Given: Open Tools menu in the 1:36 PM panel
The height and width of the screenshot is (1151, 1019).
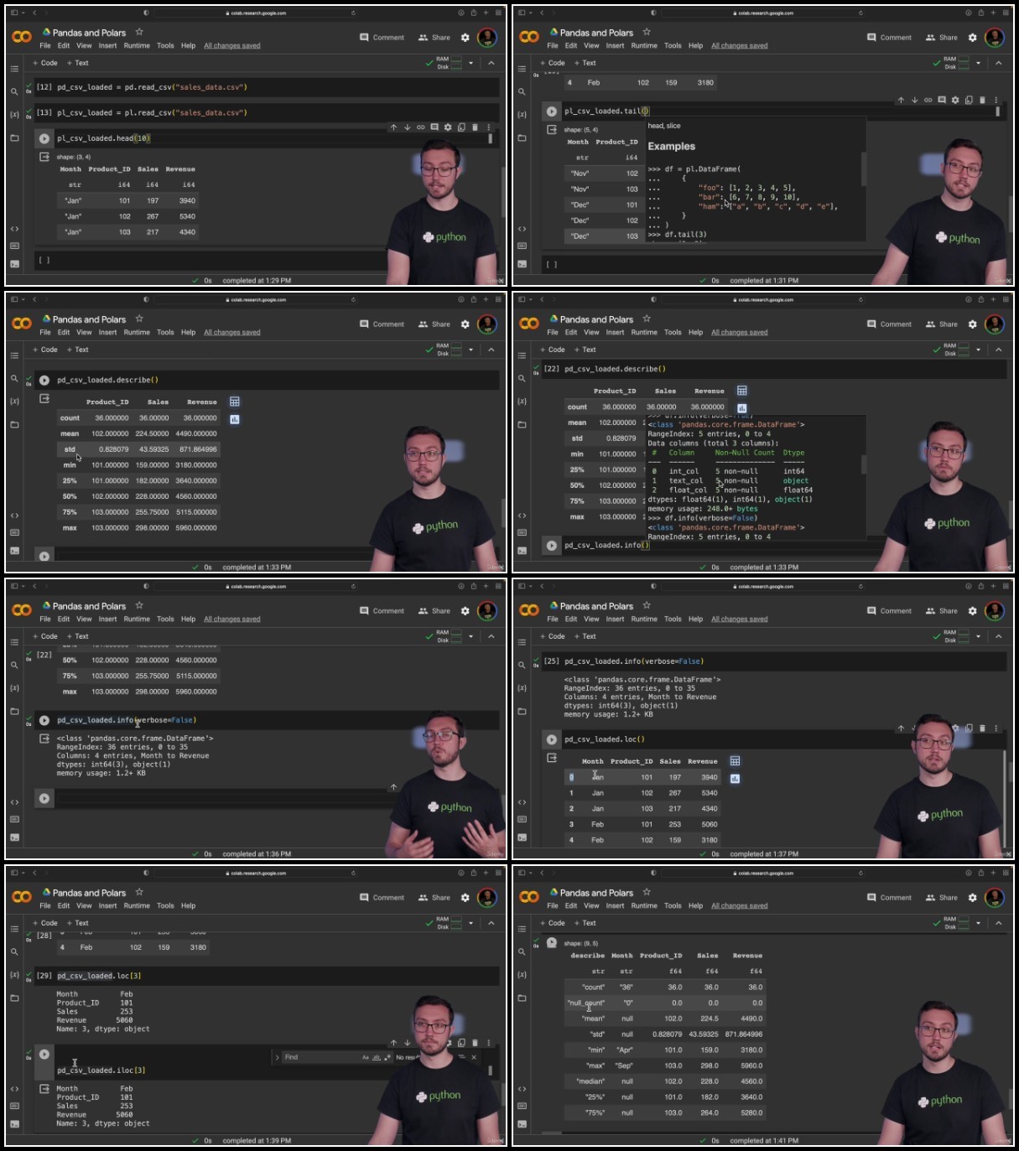Looking at the screenshot, I should [x=166, y=620].
